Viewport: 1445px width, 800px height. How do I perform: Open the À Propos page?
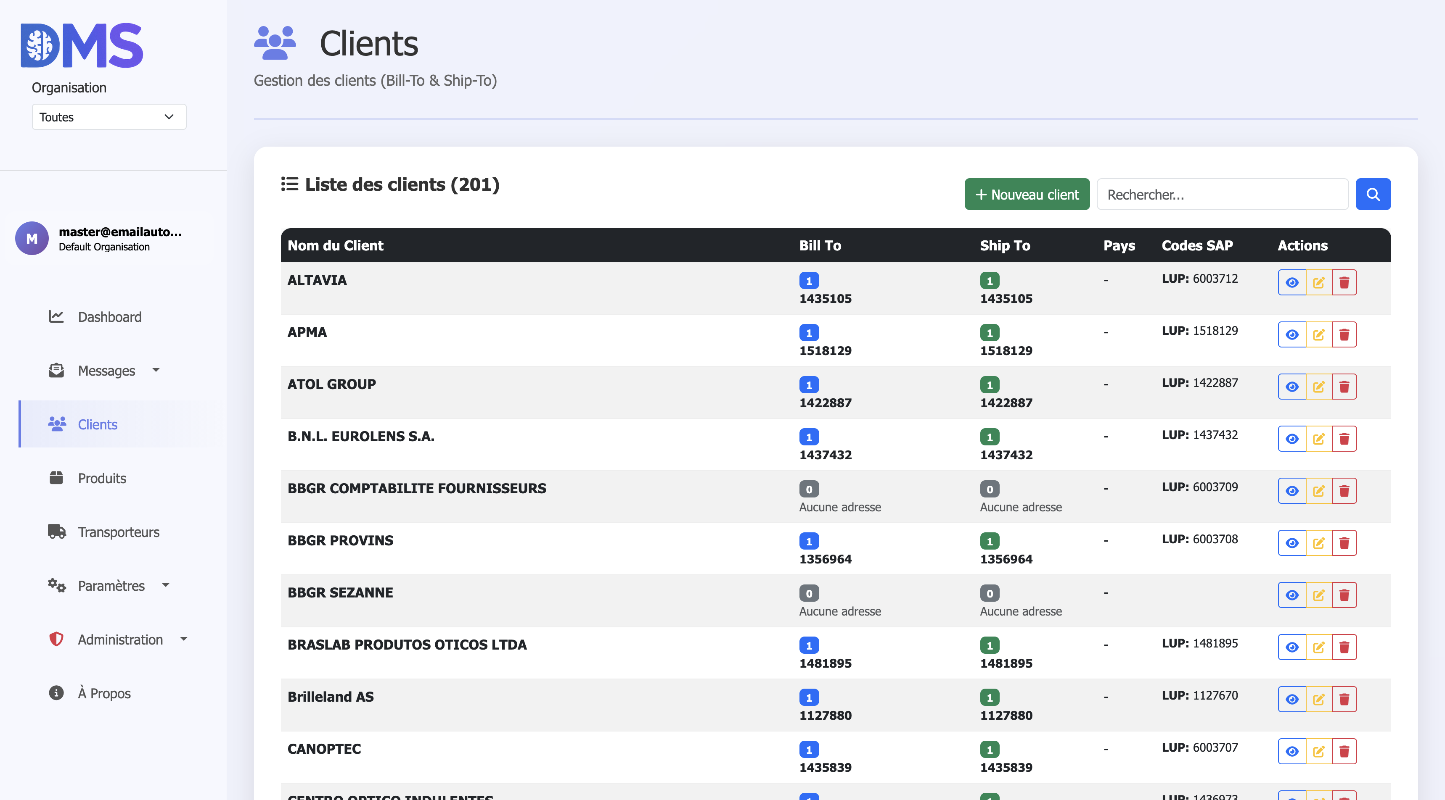pos(104,693)
